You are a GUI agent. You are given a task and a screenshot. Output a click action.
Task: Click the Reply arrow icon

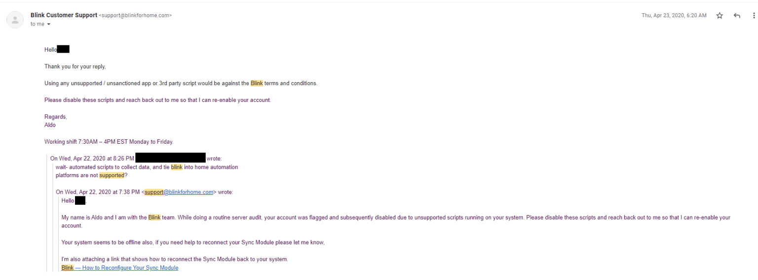click(737, 16)
